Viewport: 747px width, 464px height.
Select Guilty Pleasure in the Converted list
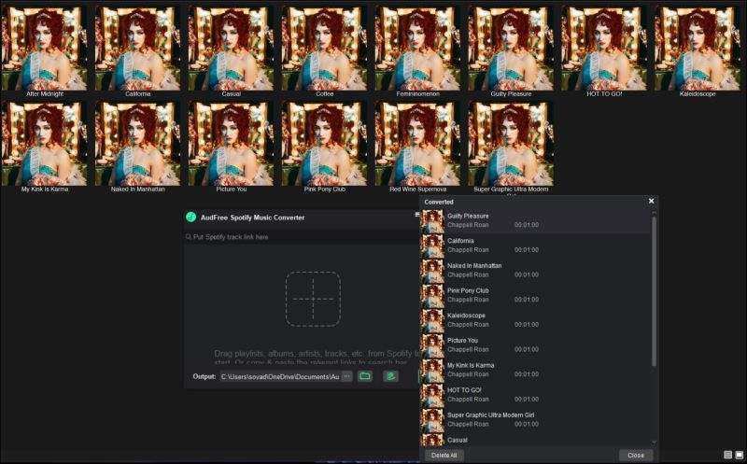pos(535,221)
